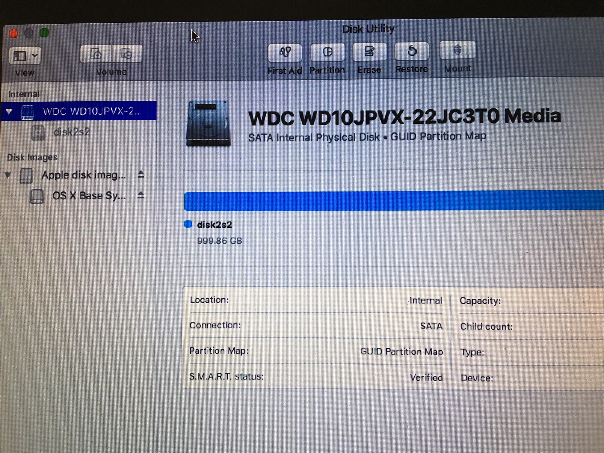
Task: Select OS X Base System in sidebar
Action: [89, 196]
